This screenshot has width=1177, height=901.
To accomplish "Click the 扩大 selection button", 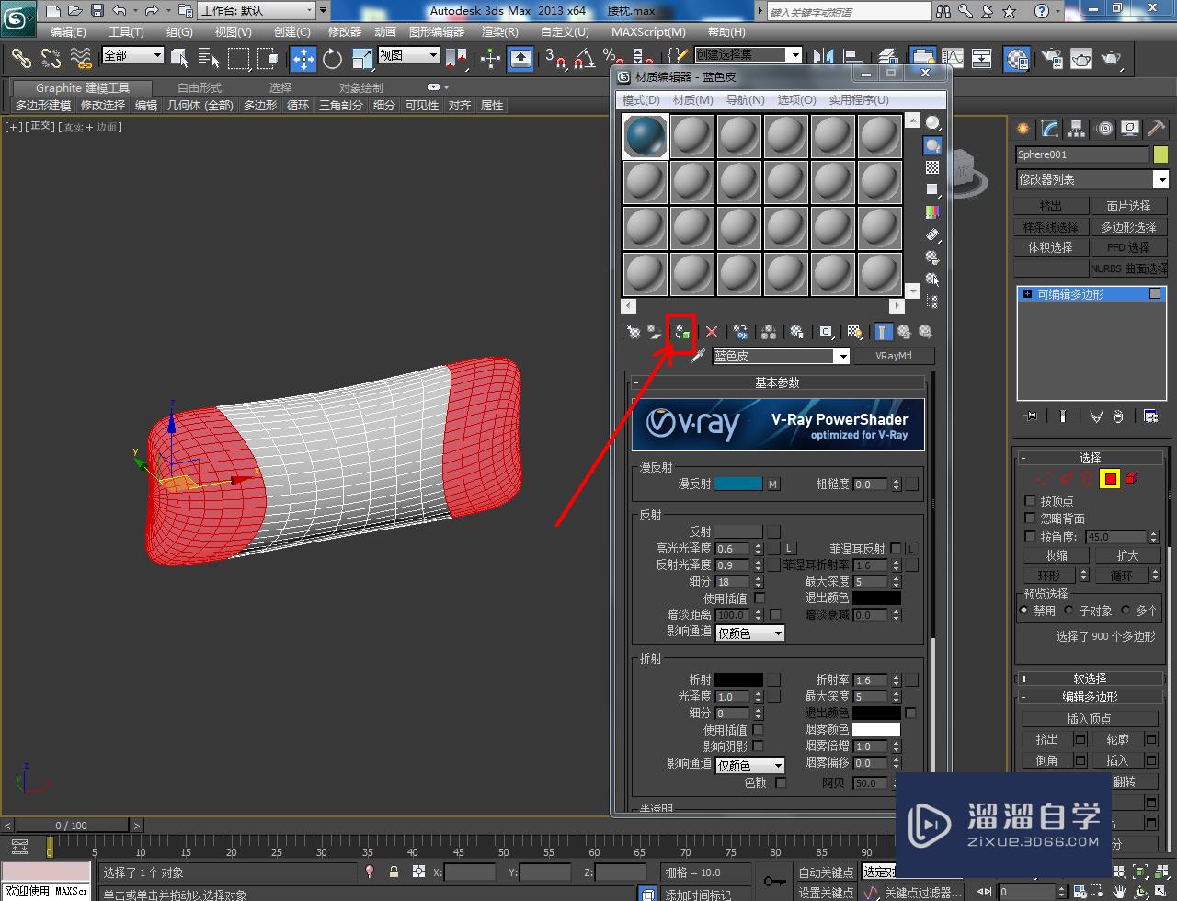I will [1127, 555].
